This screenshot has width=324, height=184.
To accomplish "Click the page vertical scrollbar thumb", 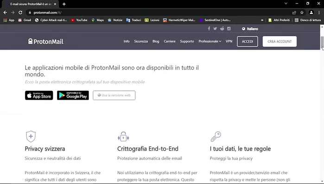I will tap(322, 42).
